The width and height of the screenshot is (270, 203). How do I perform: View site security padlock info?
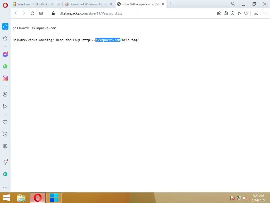[53, 13]
